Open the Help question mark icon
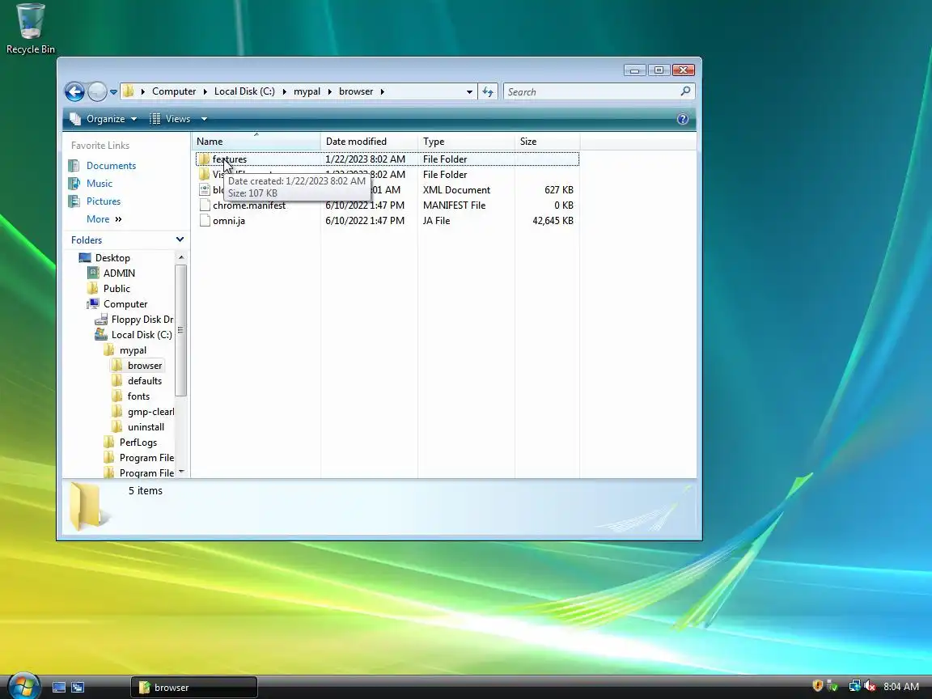The width and height of the screenshot is (932, 699). [x=682, y=119]
